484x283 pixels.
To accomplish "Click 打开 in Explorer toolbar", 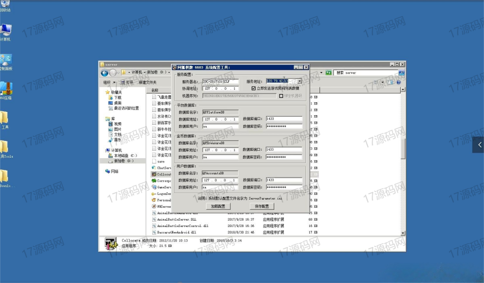I will [x=127, y=82].
